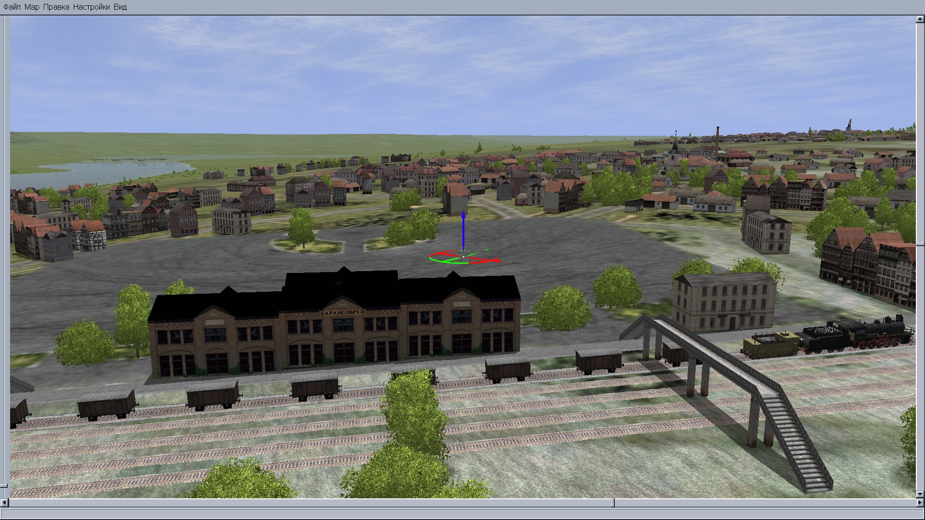Click the horizontal scrollbar right arrow
This screenshot has height=520, width=925.
click(x=920, y=503)
